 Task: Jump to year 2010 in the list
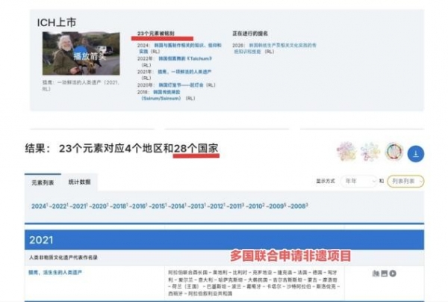click(256, 206)
